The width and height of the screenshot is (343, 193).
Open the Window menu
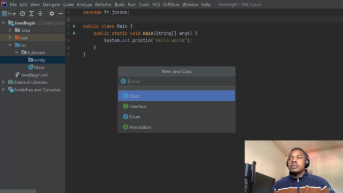[190, 4]
